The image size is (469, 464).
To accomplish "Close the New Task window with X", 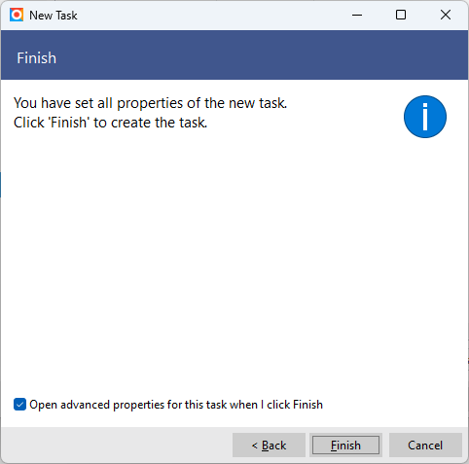I will click(x=446, y=15).
